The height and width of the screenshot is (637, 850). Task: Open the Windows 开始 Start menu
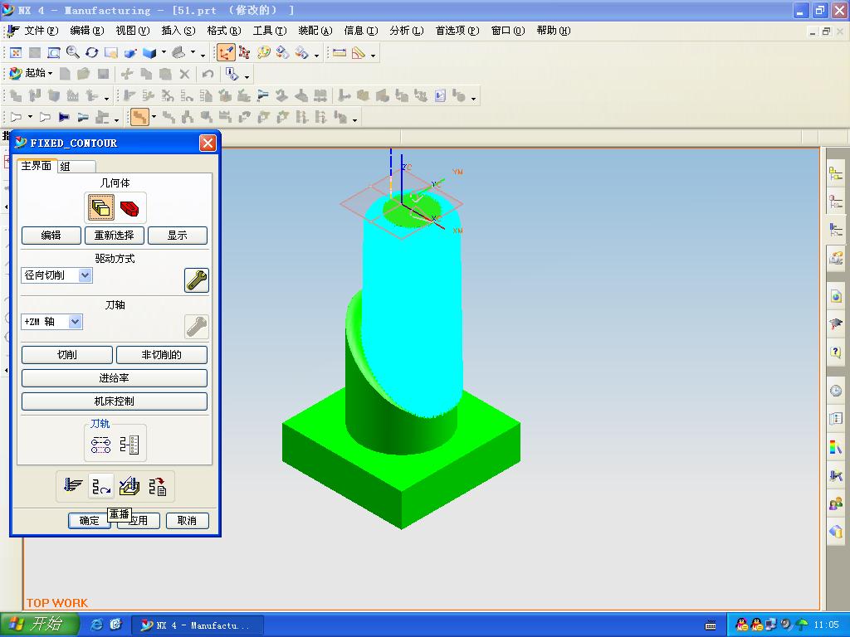click(x=39, y=625)
